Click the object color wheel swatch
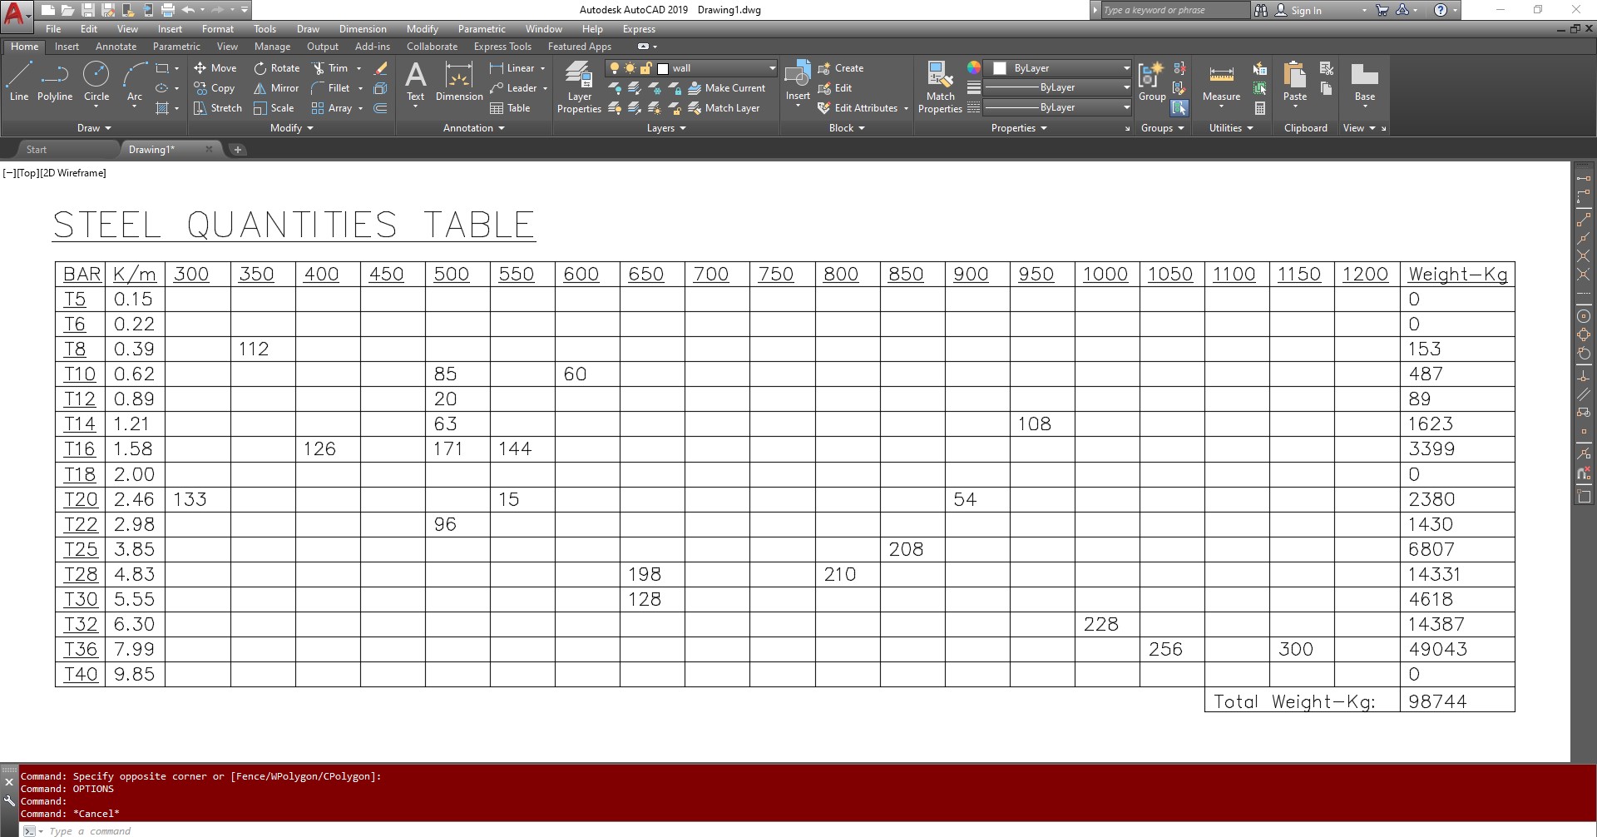 point(974,68)
